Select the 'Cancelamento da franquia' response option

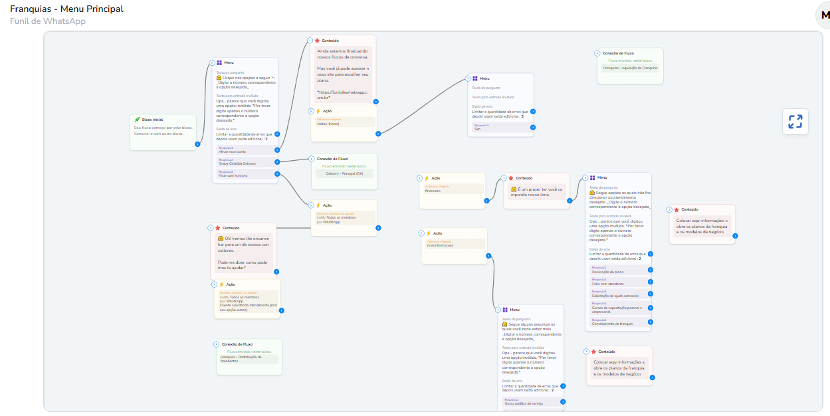[x=618, y=322]
